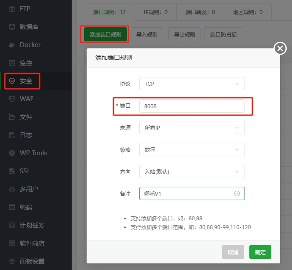Image resolution: width=292 pixels, height=270 pixels.
Task: Click the 端口防扫描 button
Action: [223, 34]
